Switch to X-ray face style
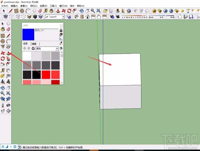The image size is (200, 151). coord(6,17)
